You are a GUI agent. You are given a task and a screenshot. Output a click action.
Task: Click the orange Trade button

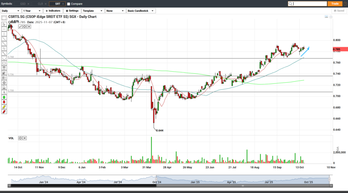click(x=335, y=3)
